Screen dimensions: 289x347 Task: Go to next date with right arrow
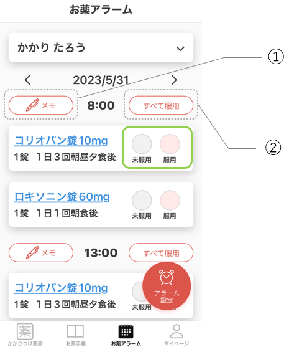click(174, 80)
